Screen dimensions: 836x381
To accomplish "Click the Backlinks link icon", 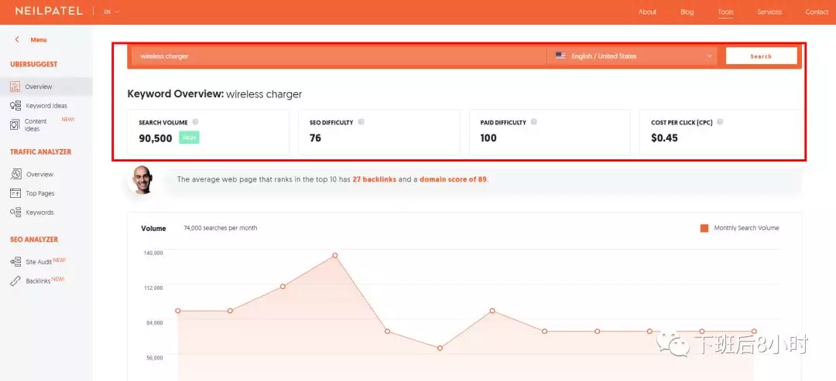I will (15, 281).
